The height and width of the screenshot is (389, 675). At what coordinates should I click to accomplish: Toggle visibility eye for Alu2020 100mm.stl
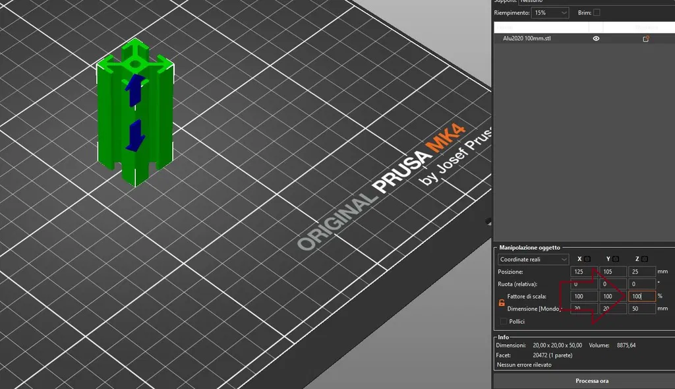596,38
